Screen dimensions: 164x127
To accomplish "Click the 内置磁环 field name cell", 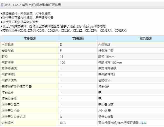I will (30, 45).
